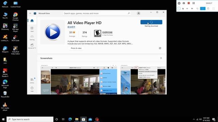This screenshot has width=218, height=122.
Task: Open Help in Store sidebar
Action: tap(32, 89)
